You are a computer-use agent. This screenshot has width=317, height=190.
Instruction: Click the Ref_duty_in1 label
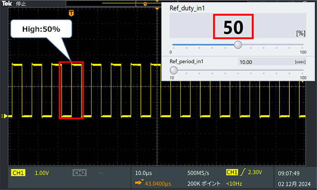point(187,8)
